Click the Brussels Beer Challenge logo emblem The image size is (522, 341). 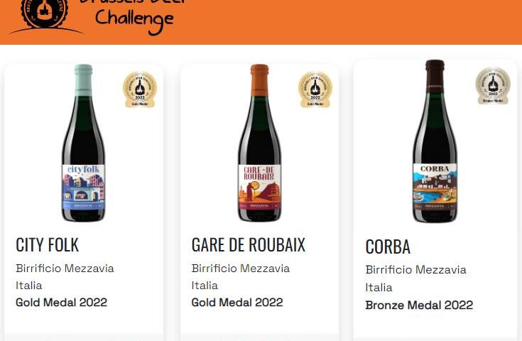[x=44, y=13]
